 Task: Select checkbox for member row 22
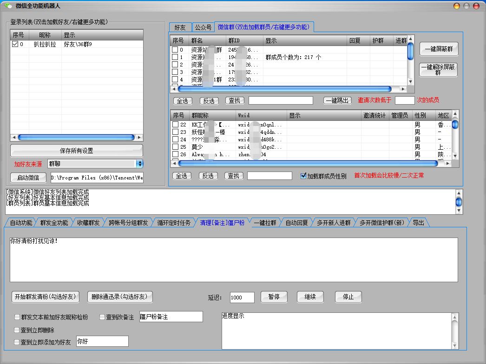[x=175, y=125]
